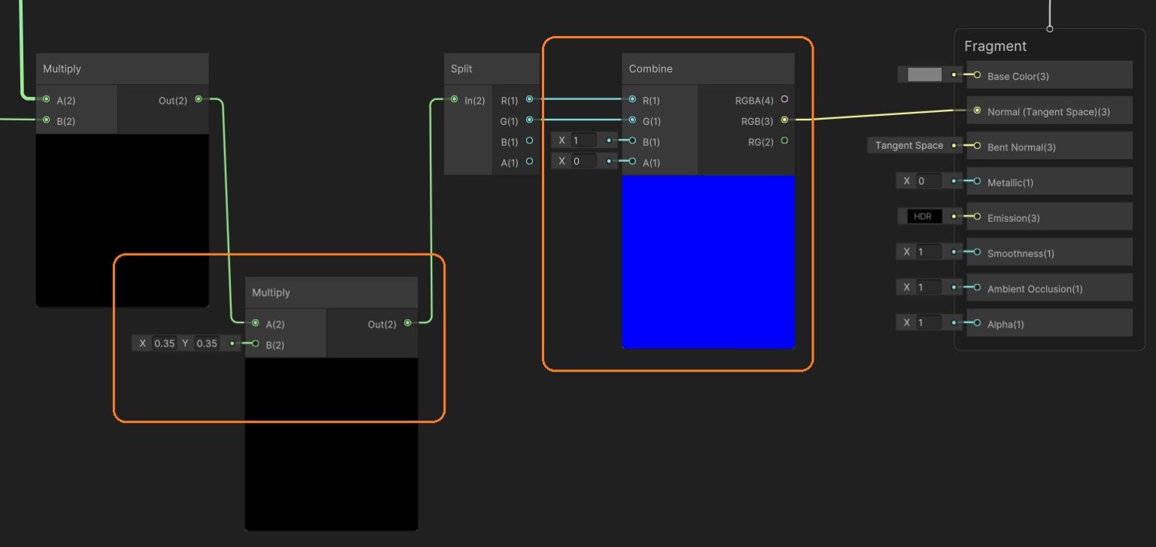Click black preview of Multiply node feeding Split
Viewport: 1156px width, 547px height.
click(331, 444)
